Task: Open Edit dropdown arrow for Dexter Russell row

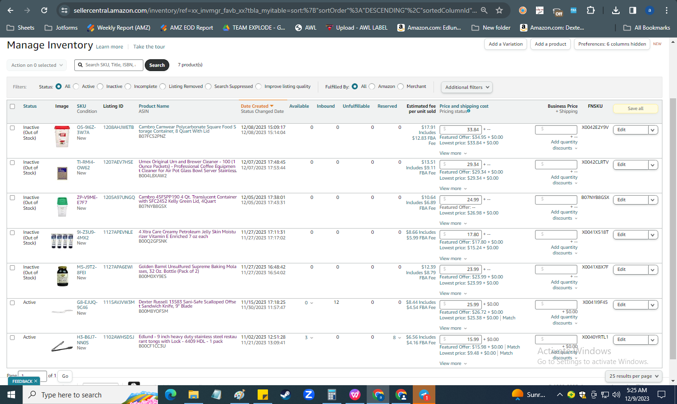Action: pyautogui.click(x=653, y=305)
